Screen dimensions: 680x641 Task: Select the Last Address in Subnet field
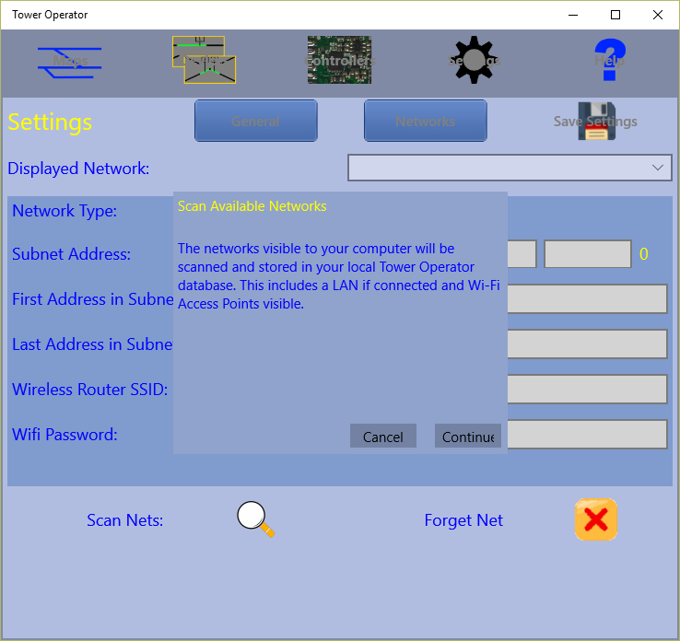[x=586, y=344]
